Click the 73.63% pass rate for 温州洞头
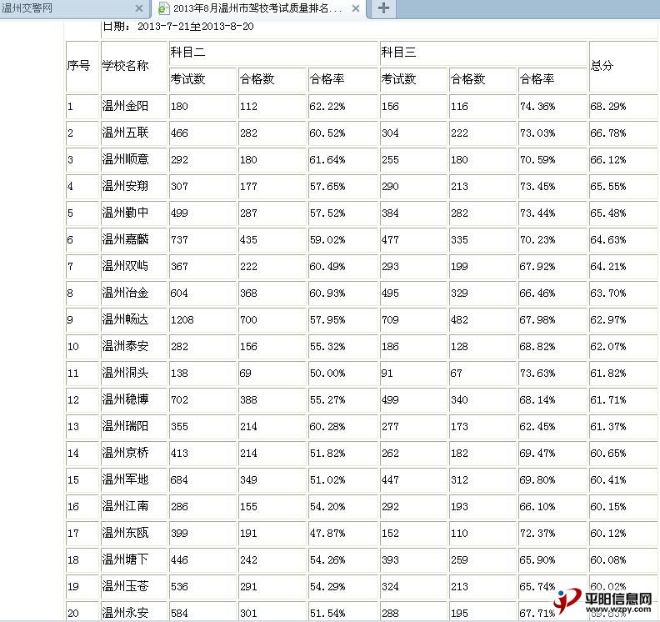 pos(537,373)
